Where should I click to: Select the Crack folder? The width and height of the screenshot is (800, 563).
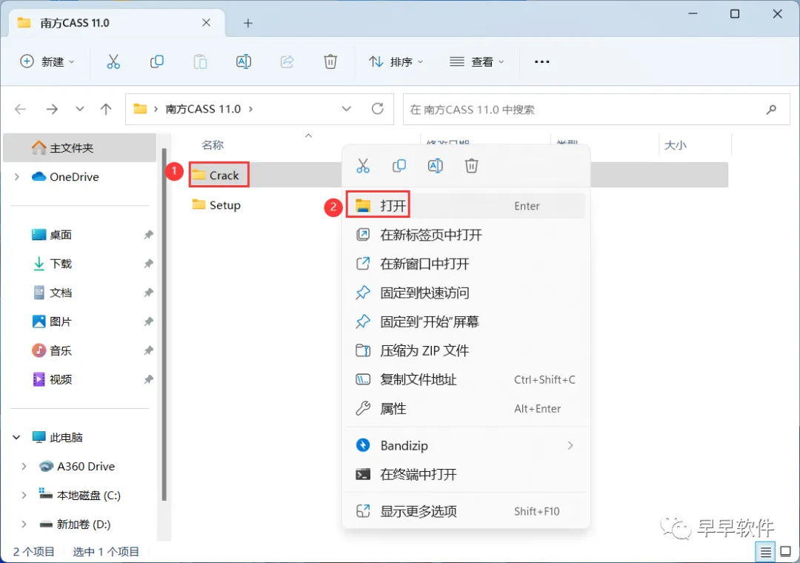point(219,175)
